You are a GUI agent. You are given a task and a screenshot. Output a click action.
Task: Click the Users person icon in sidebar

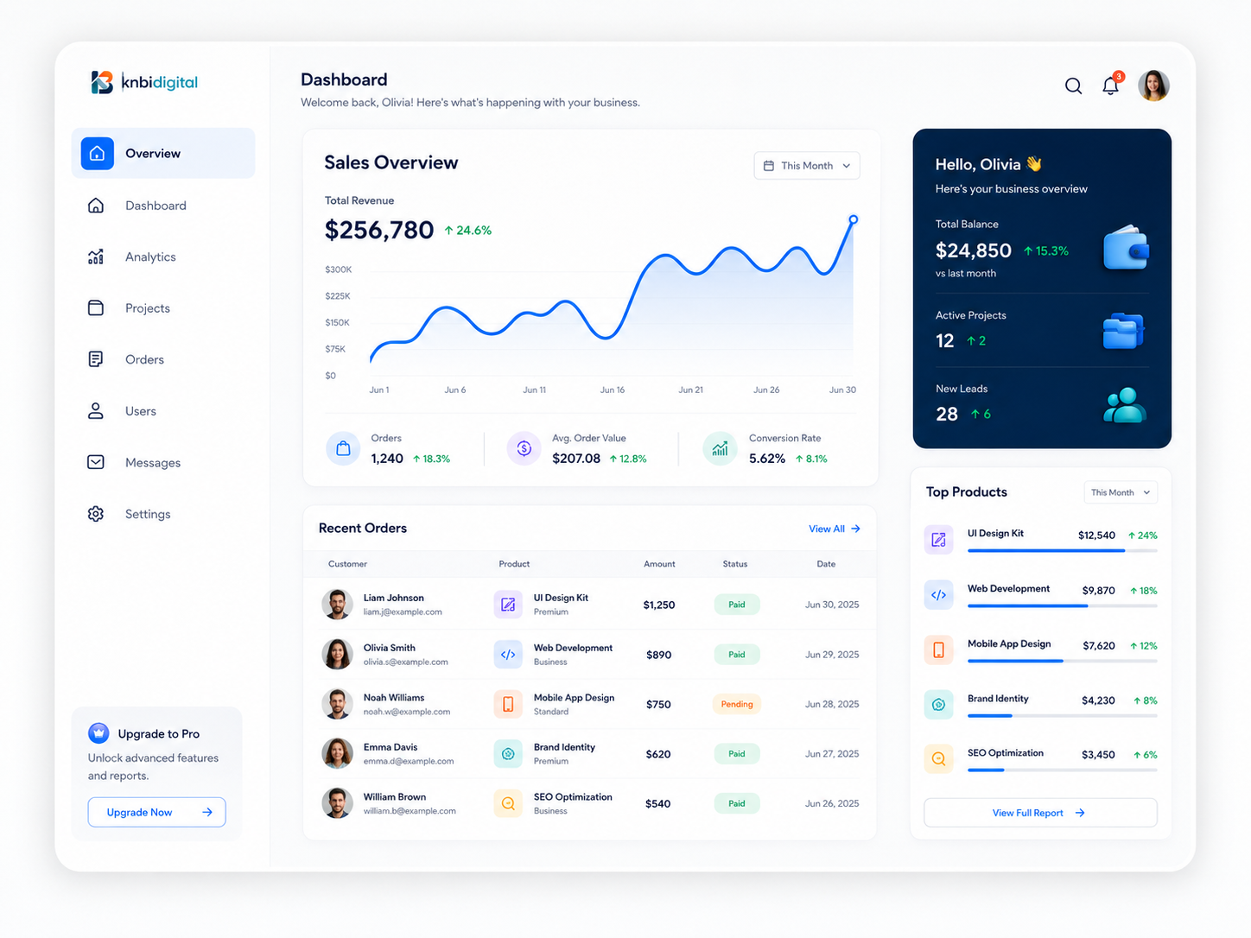click(96, 411)
